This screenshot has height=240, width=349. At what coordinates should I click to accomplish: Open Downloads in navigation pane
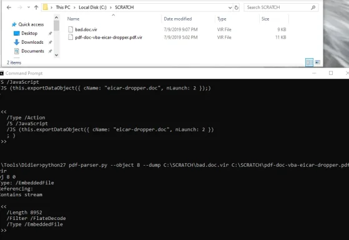pos(32,42)
